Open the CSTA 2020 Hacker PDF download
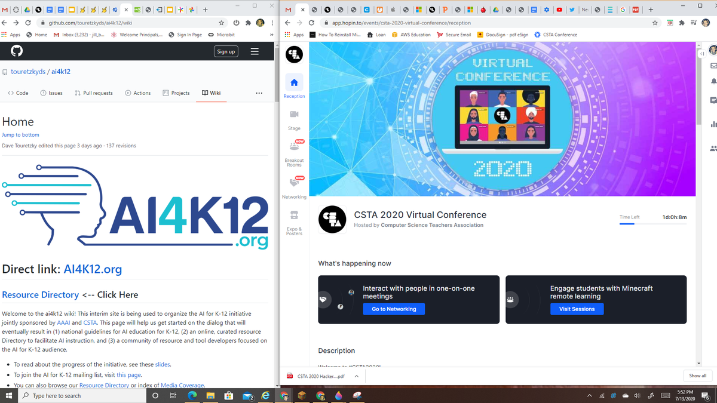The image size is (717, 403). tap(317, 376)
